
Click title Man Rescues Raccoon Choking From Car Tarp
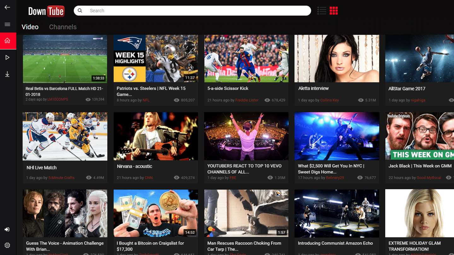click(x=244, y=246)
